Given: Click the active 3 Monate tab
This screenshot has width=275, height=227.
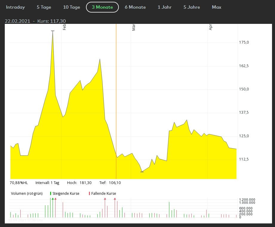Looking at the screenshot, I should tap(102, 7).
